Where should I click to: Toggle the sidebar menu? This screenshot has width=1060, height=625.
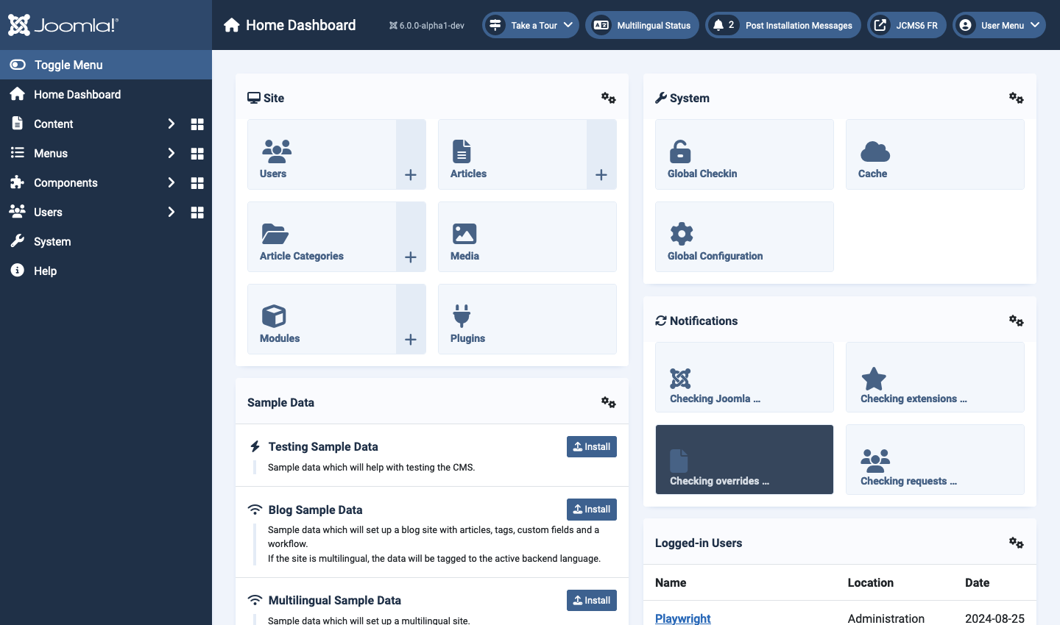click(x=106, y=65)
